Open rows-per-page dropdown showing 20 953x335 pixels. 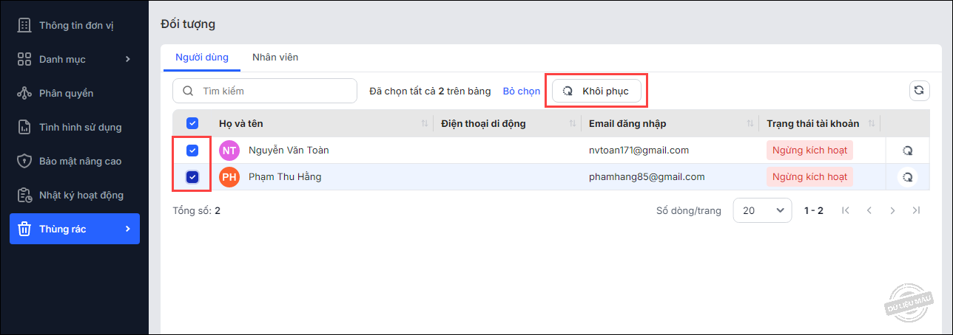coord(762,210)
